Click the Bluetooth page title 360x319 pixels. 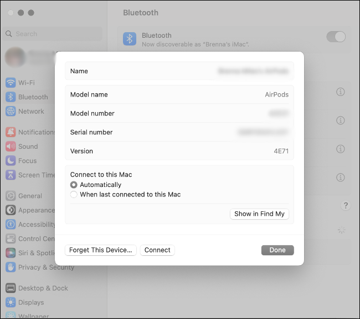click(141, 13)
